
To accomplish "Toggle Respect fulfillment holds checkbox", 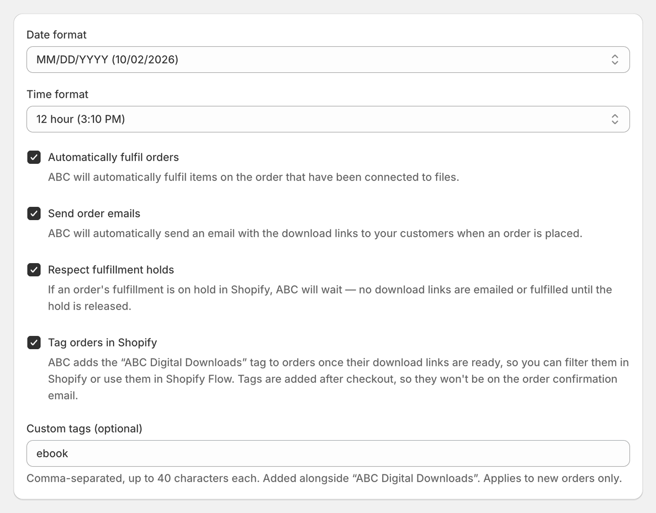I will (x=34, y=270).
